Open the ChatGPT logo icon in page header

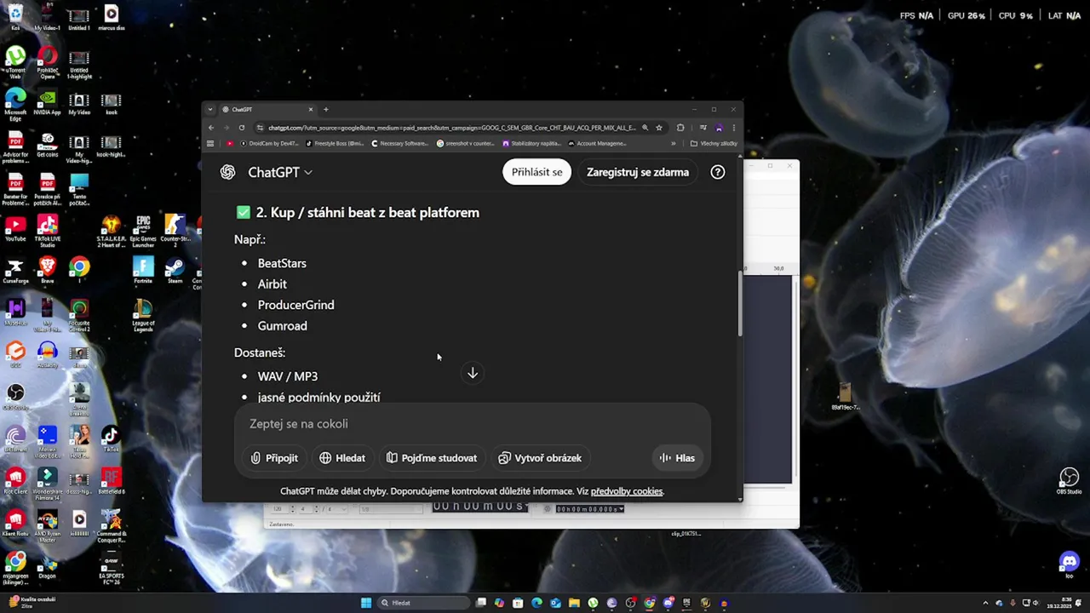click(227, 172)
